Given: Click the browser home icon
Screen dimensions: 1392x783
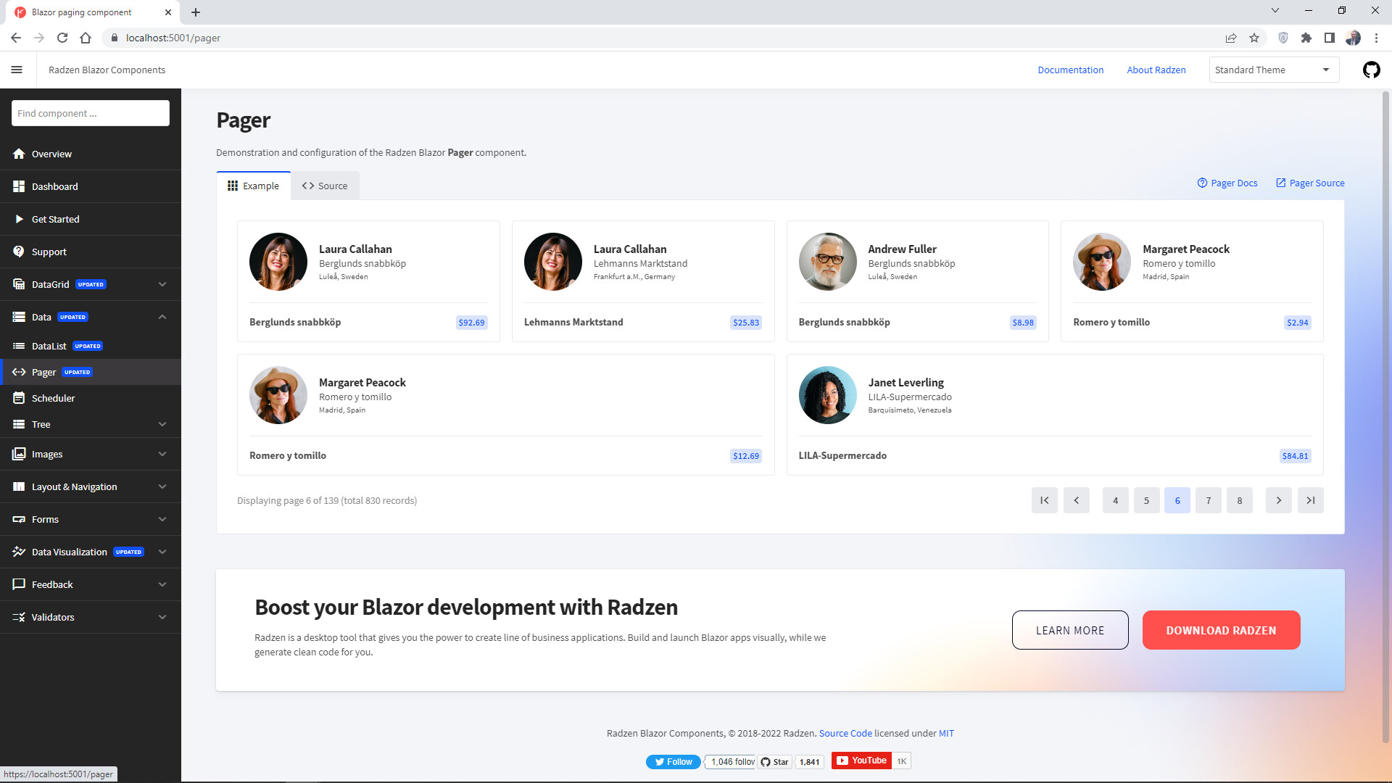Looking at the screenshot, I should [86, 38].
